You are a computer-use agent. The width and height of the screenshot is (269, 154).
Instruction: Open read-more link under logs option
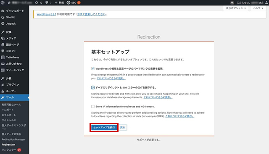click(x=158, y=97)
